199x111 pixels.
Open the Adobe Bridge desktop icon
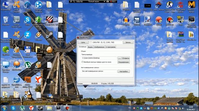(x=27, y=82)
